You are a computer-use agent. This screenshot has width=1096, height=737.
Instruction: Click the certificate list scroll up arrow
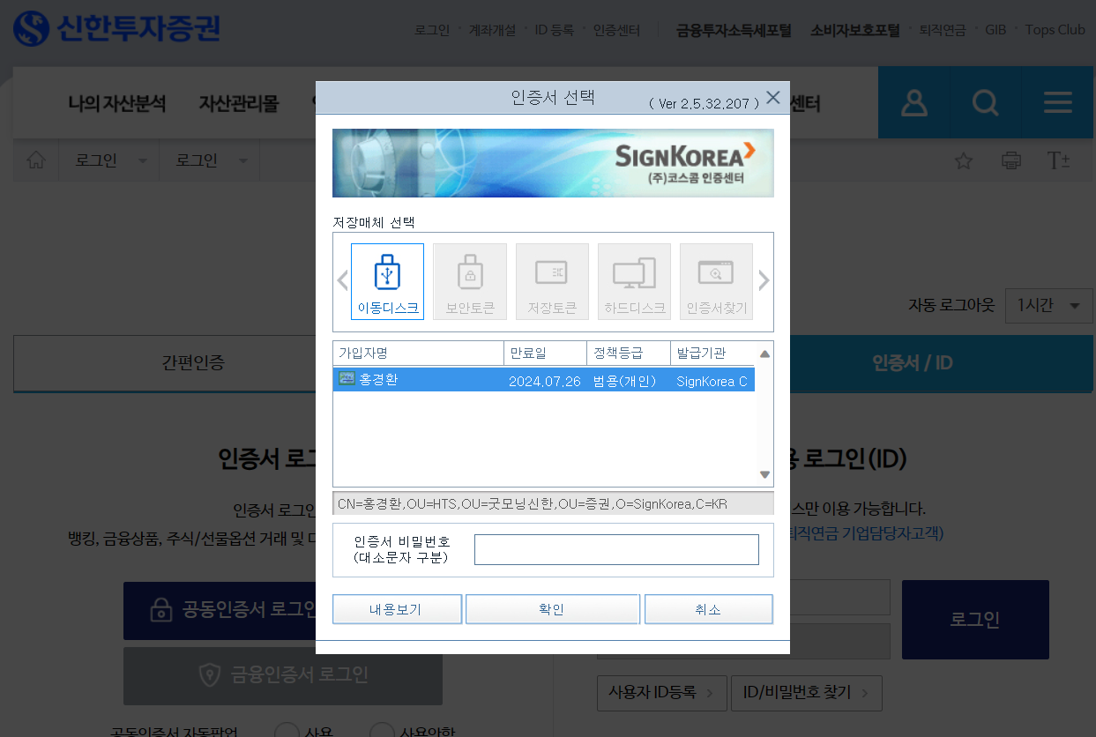point(764,354)
